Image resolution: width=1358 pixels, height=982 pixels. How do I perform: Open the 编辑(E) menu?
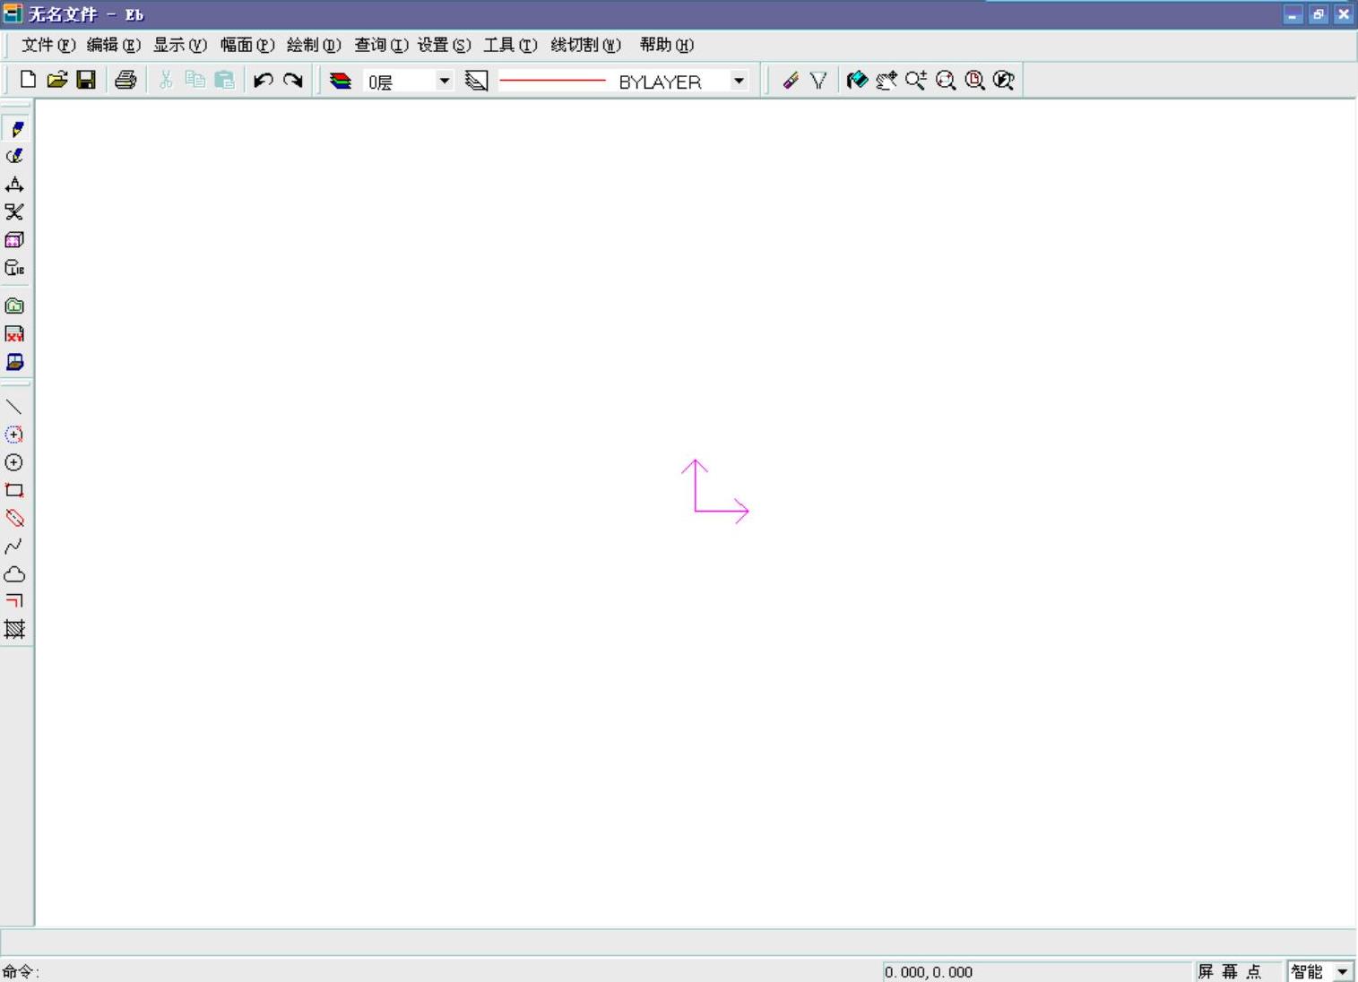point(114,45)
